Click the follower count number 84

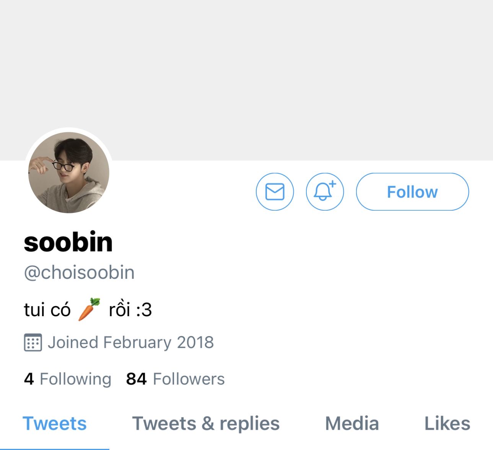[136, 379]
